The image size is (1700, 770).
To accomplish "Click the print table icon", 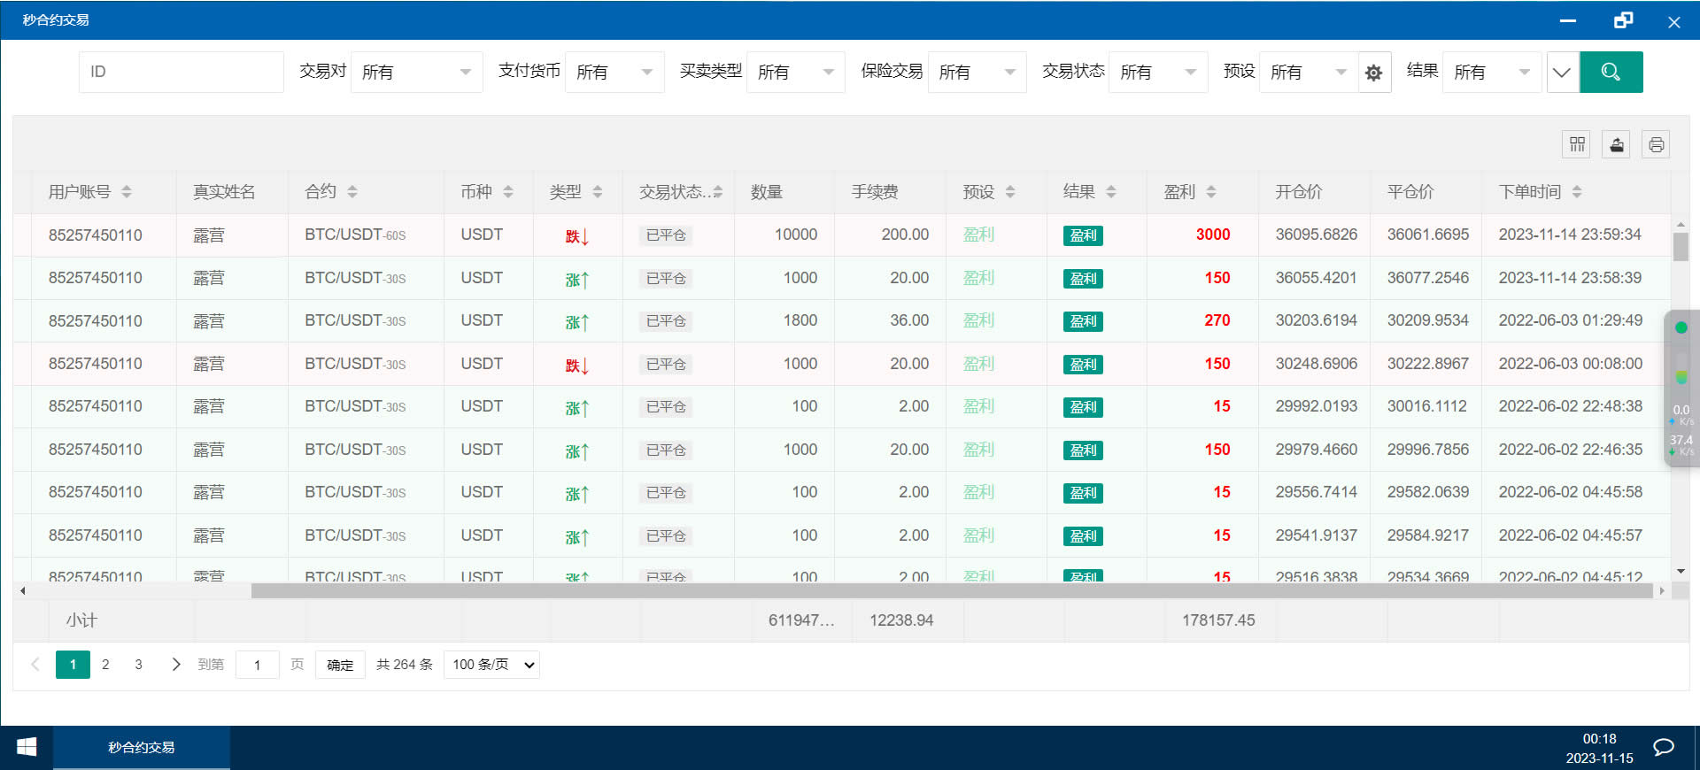I will 1656,144.
